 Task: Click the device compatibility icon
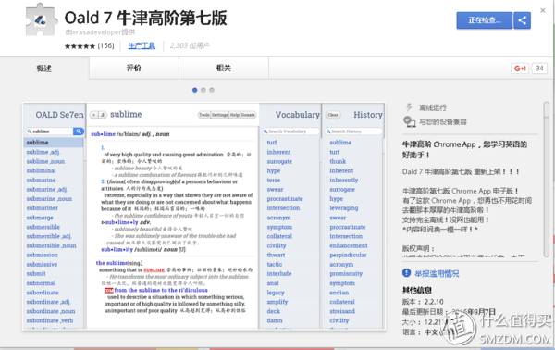pos(410,121)
